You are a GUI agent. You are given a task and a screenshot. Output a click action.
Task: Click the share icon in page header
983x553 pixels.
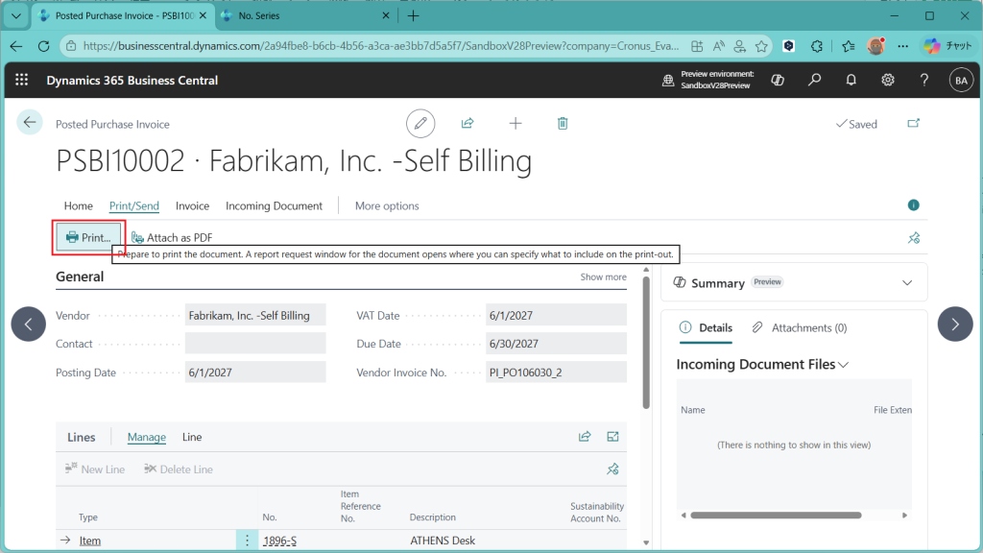(x=468, y=123)
